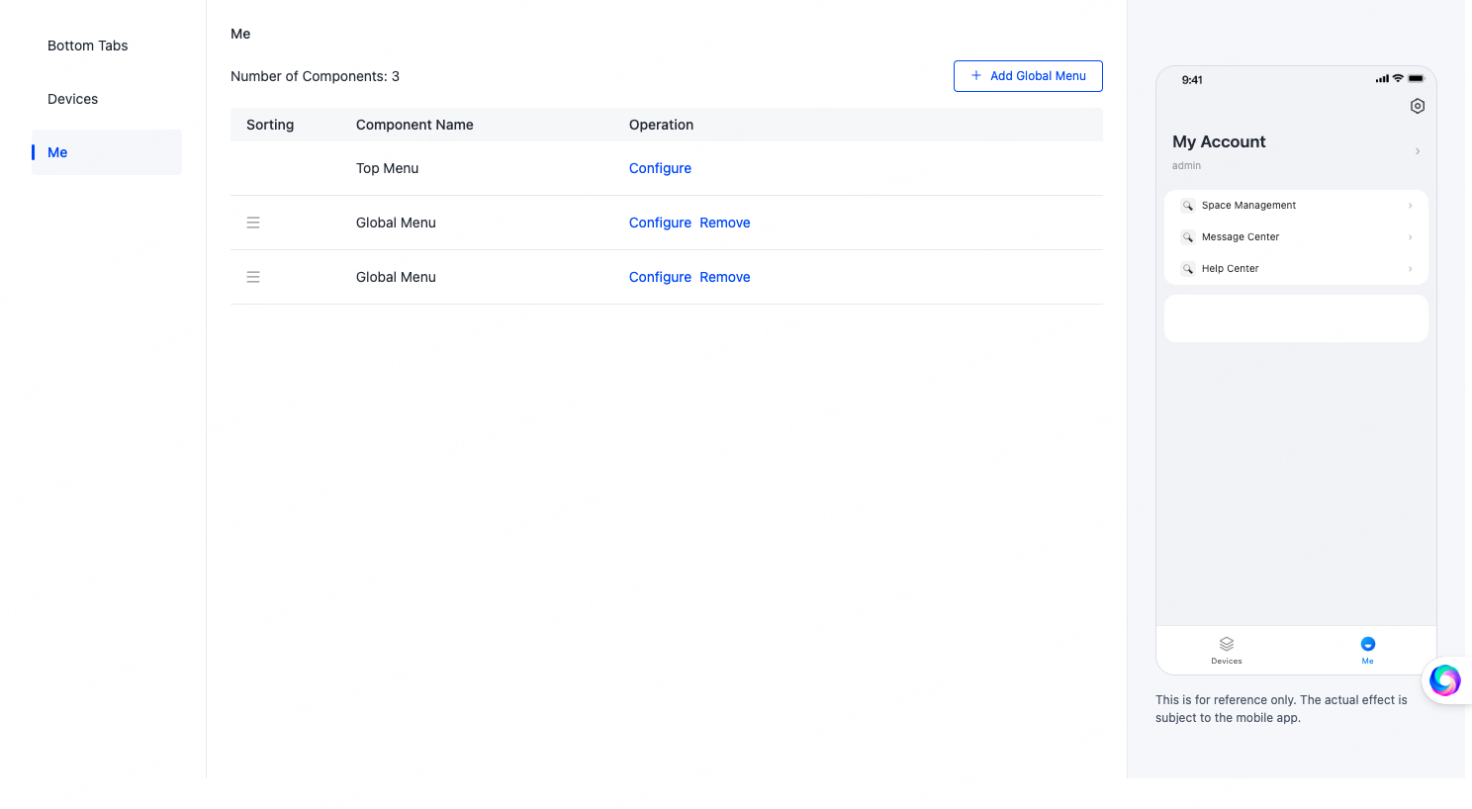Click the Help Center magnifier icon
The image size is (1472, 809).
click(x=1187, y=269)
